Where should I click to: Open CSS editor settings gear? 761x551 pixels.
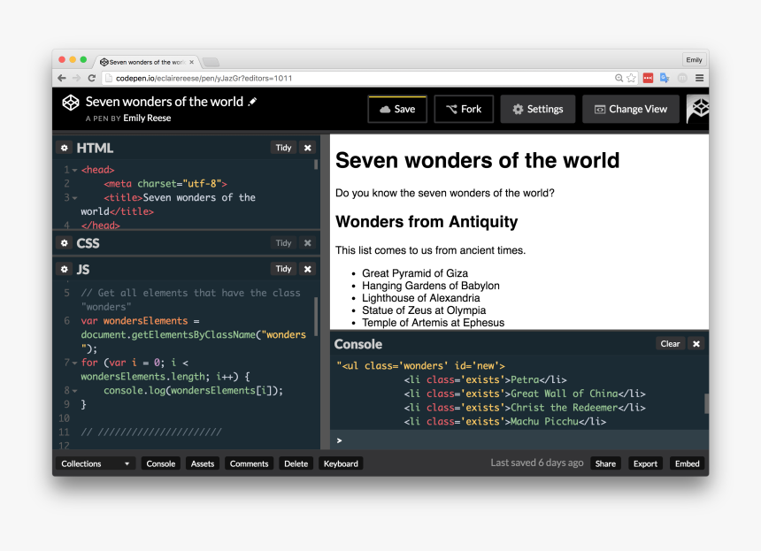click(64, 242)
